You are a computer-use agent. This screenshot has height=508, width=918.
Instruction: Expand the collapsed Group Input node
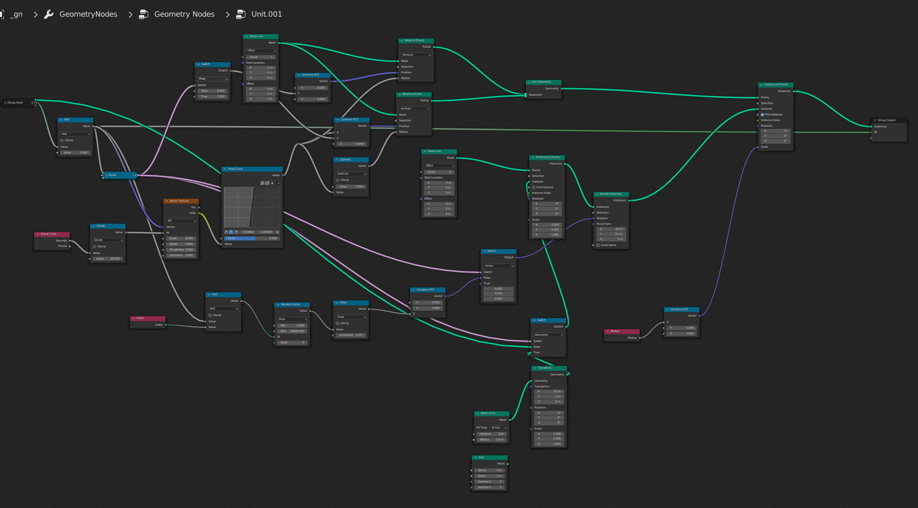tap(5, 102)
